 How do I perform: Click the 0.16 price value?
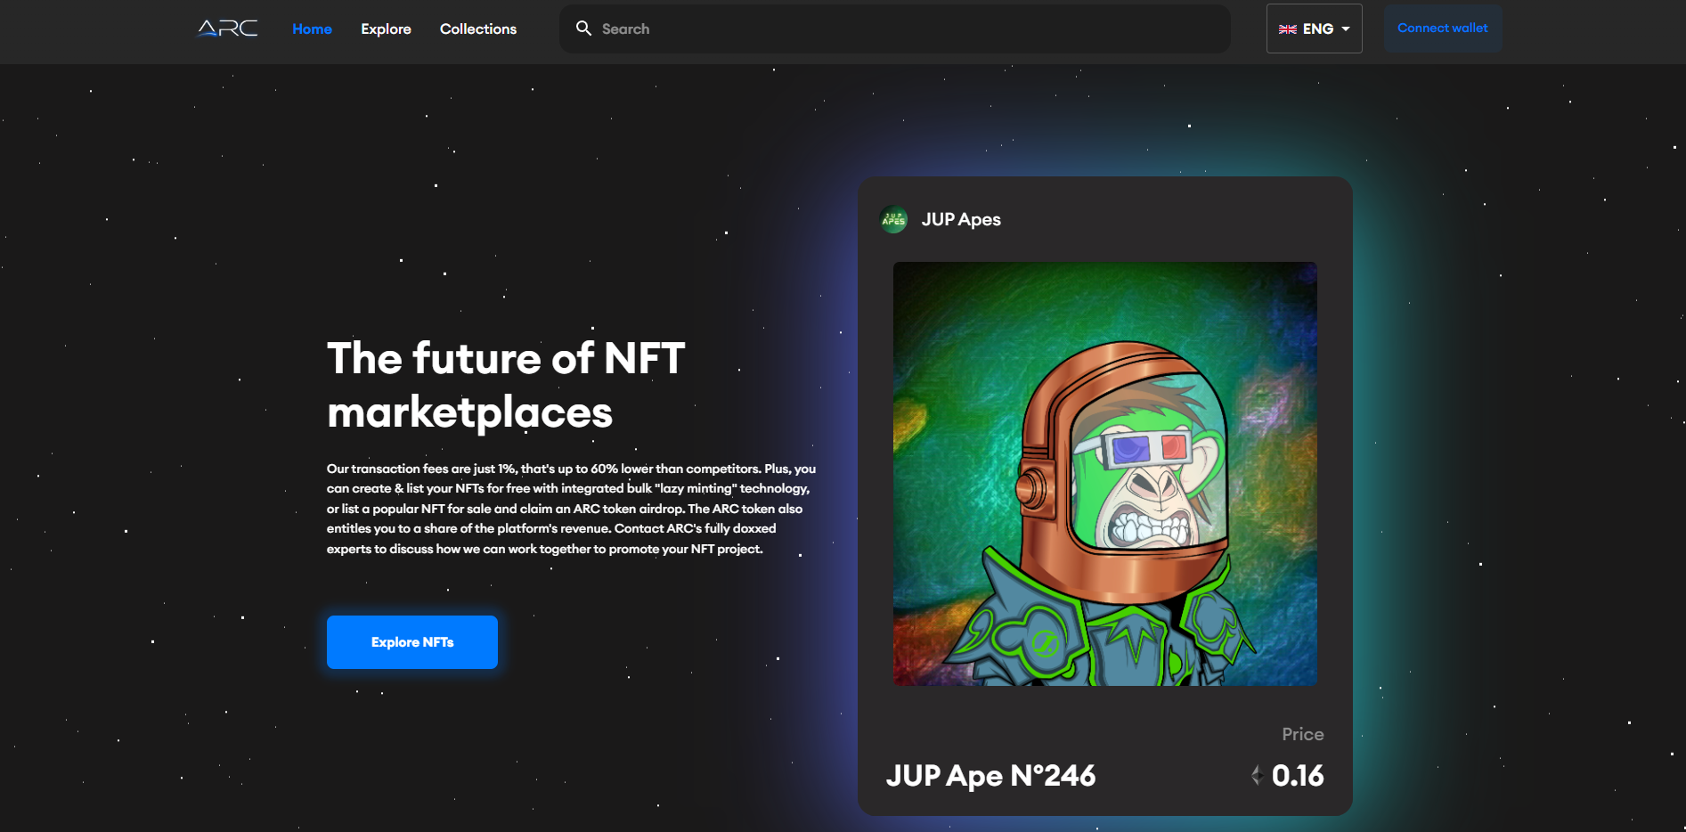(x=1299, y=775)
